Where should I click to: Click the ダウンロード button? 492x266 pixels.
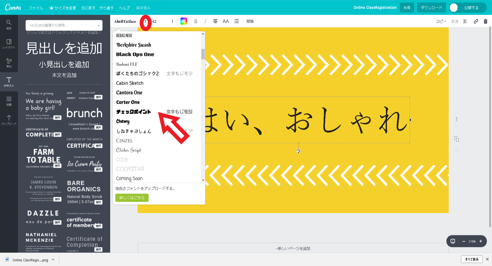click(431, 8)
